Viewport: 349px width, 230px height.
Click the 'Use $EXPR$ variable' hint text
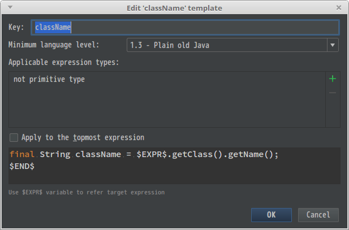tap(87, 192)
